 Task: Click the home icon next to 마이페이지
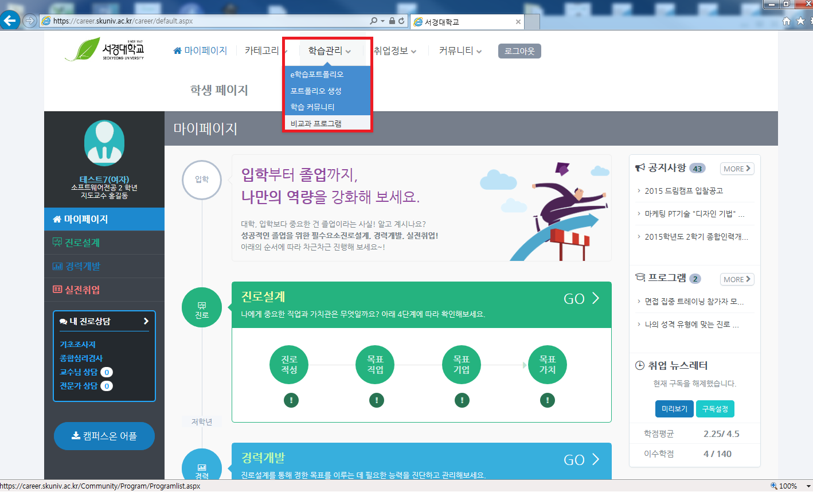[177, 50]
